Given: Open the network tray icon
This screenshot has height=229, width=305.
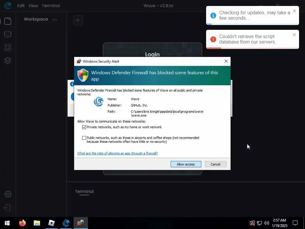Looking at the screenshot, I should [259, 223].
